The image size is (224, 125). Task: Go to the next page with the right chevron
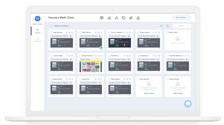pos(189,26)
